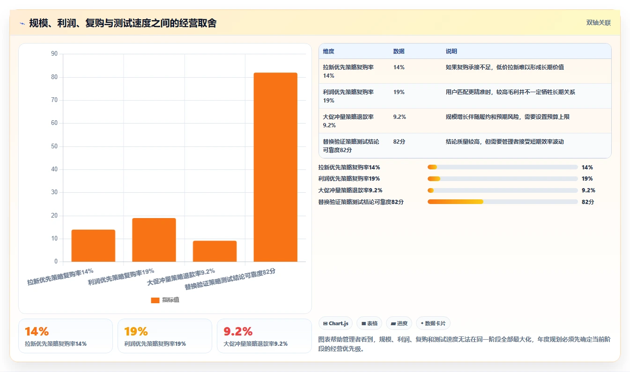Image resolution: width=630 pixels, height=372 pixels.
Task: Click the page title 规模、利润、复购与测试速度之间的经营取舍
Action: point(123,23)
